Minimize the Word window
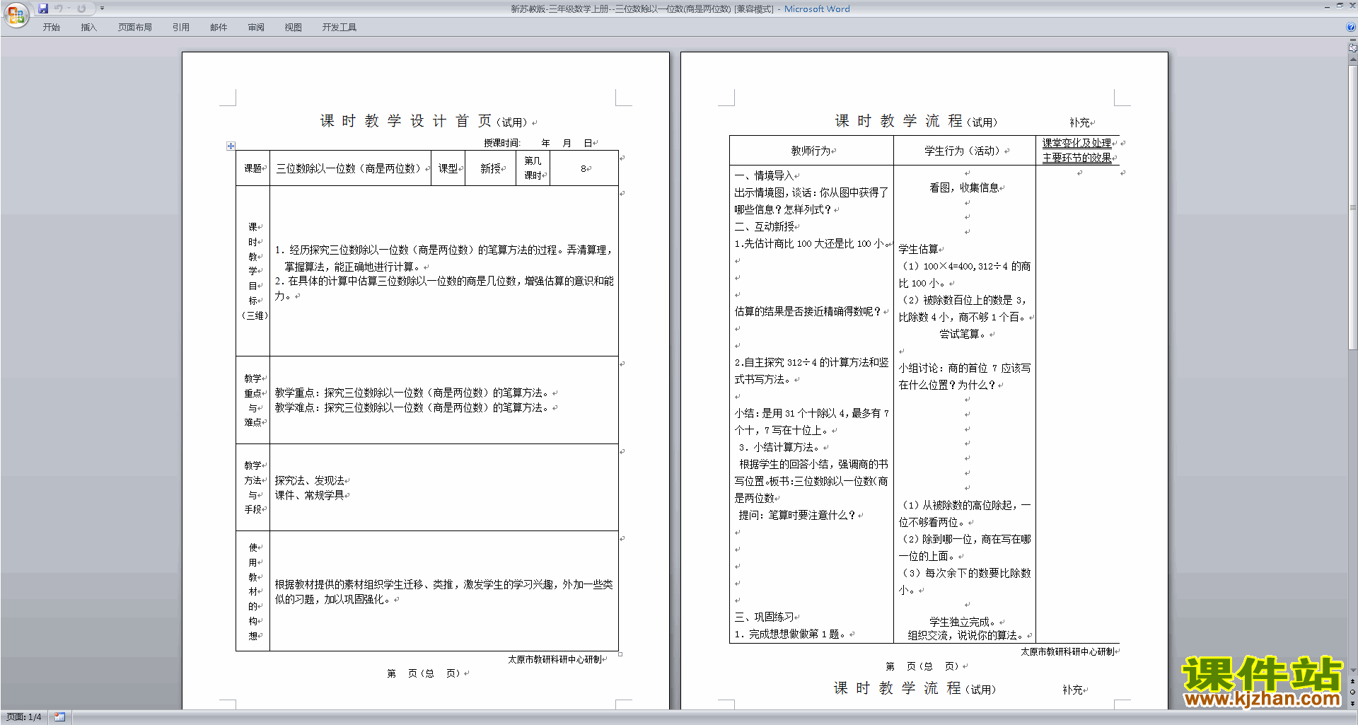This screenshot has width=1358, height=725. [x=1327, y=6]
